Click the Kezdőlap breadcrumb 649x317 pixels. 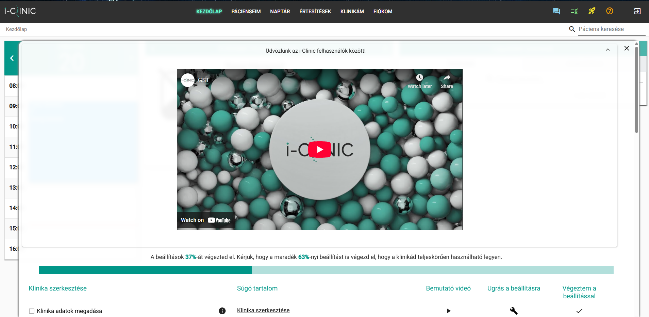(16, 29)
